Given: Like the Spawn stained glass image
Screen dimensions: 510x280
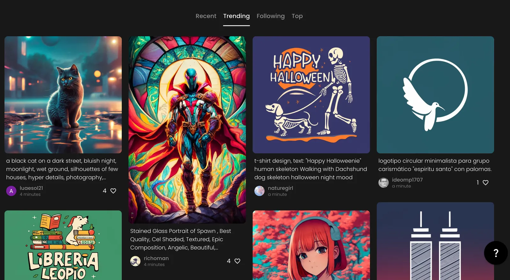Looking at the screenshot, I should (237, 261).
